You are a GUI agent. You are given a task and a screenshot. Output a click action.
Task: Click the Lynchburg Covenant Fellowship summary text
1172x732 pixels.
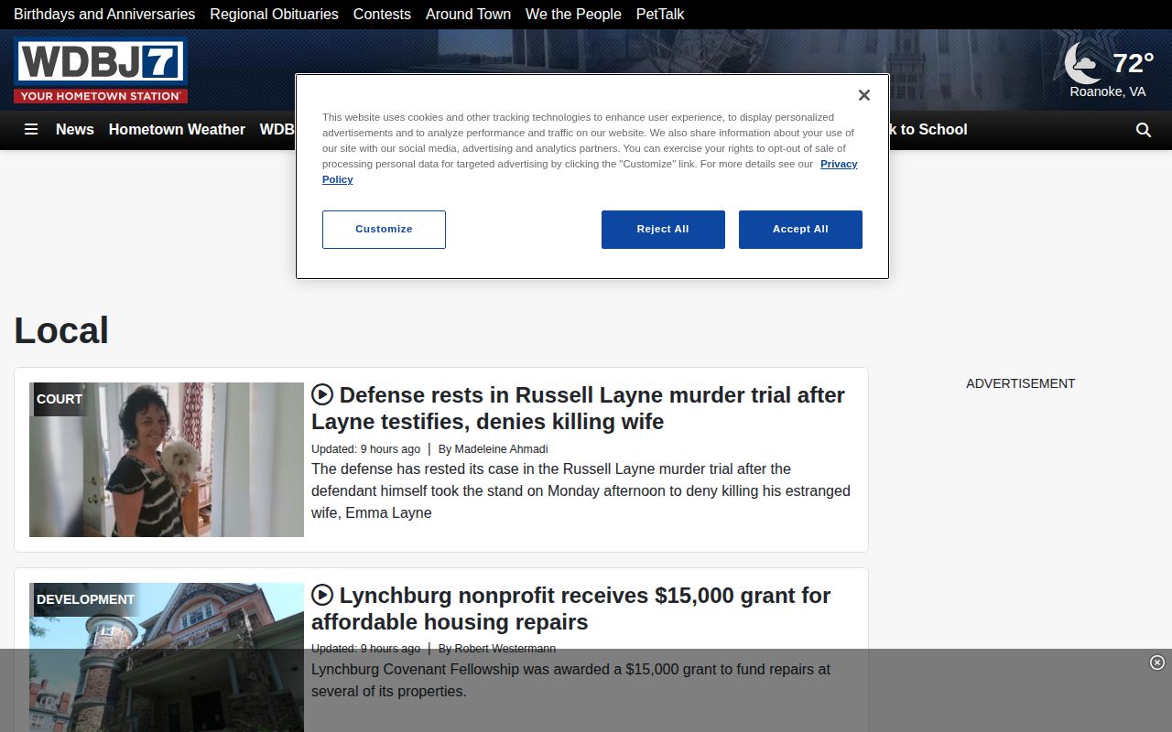tap(570, 680)
